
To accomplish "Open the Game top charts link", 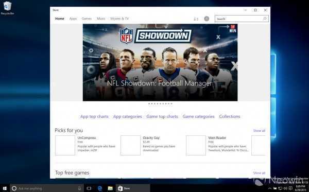I will click(x=162, y=116).
